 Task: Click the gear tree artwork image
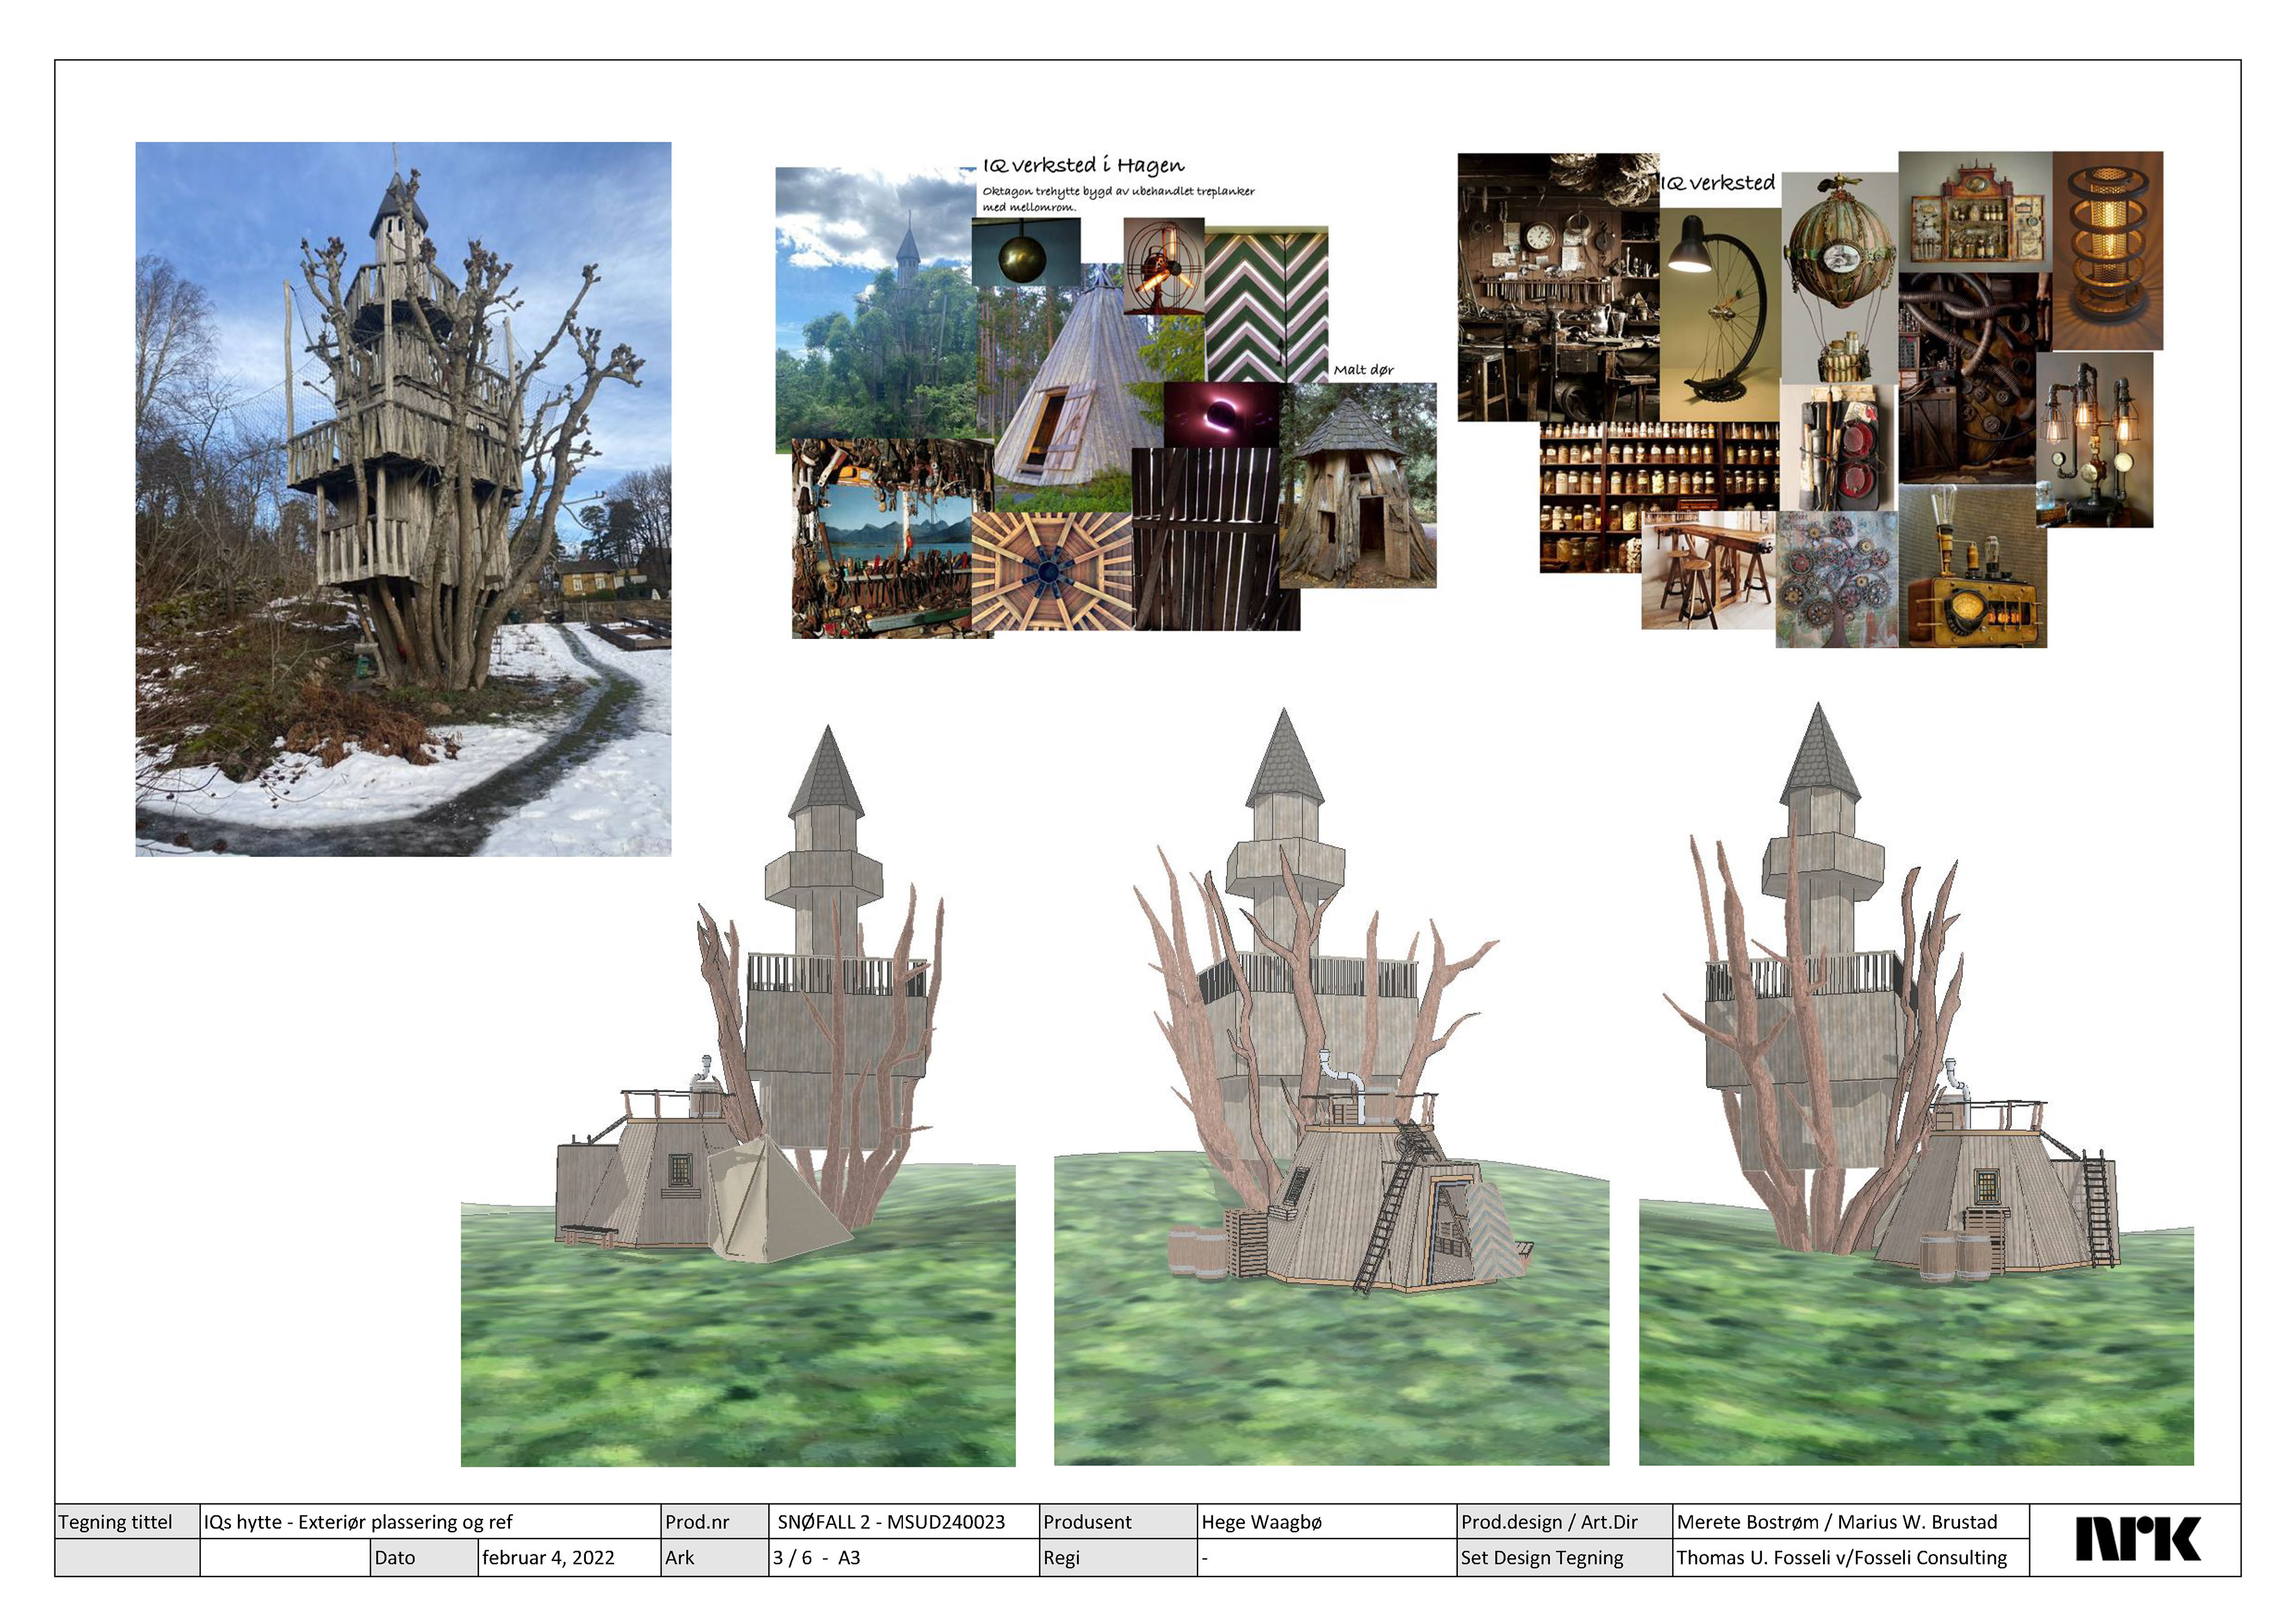pos(1836,580)
